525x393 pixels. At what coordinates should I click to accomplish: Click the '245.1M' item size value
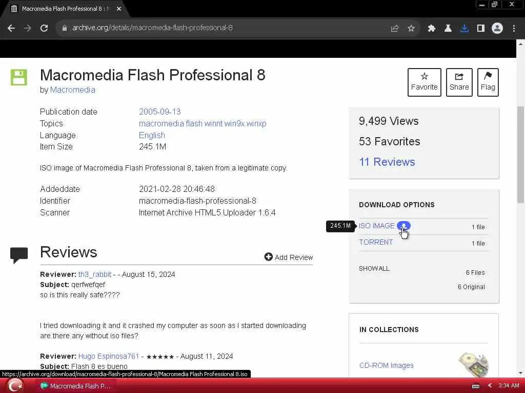click(x=152, y=147)
